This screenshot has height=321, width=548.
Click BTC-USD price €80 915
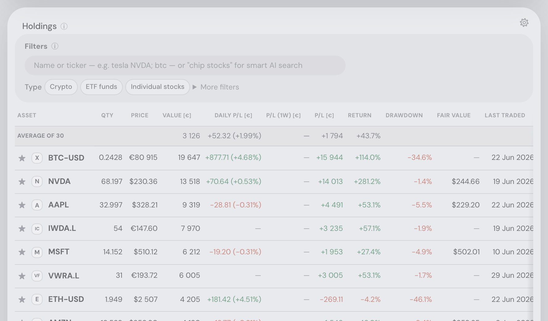tap(143, 157)
